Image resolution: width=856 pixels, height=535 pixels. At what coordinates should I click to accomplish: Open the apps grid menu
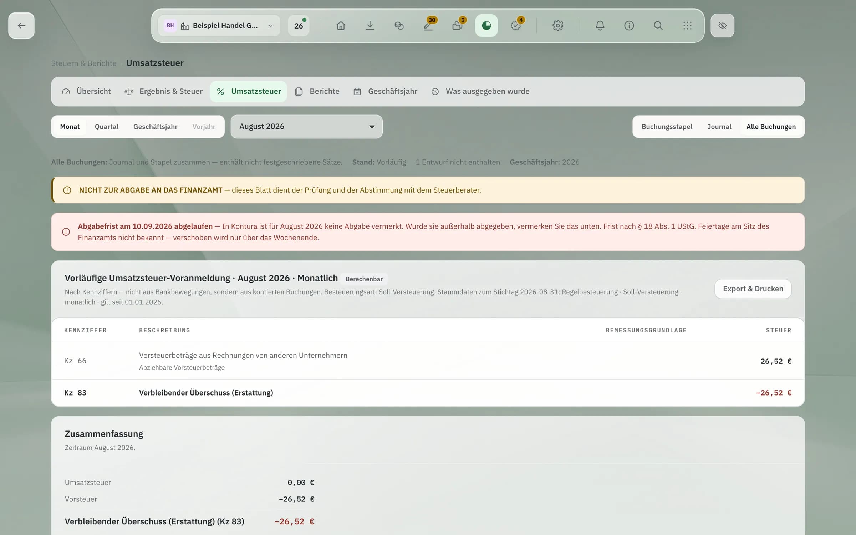click(x=687, y=26)
